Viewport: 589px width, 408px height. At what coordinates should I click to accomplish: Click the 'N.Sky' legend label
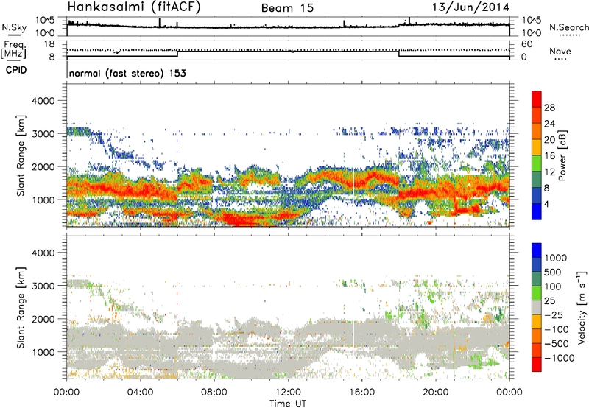coord(14,27)
